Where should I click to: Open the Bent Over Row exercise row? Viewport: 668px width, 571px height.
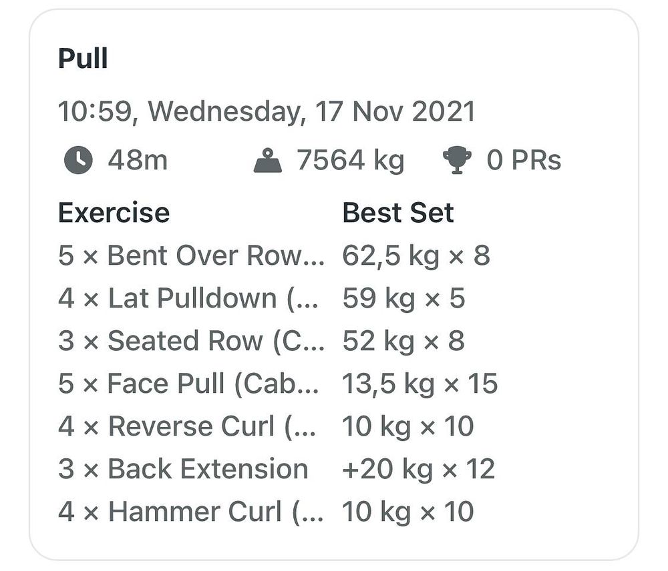click(x=191, y=255)
